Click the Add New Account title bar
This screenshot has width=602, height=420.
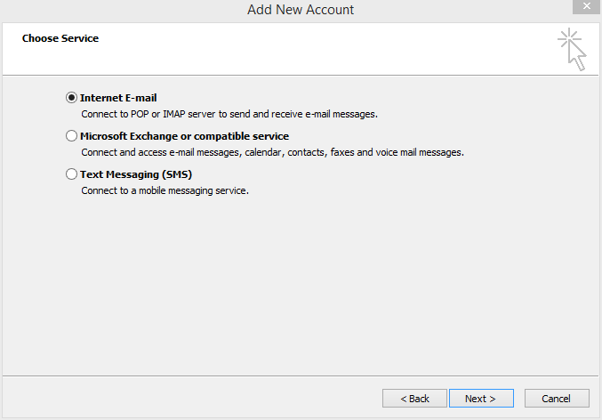pyautogui.click(x=301, y=10)
